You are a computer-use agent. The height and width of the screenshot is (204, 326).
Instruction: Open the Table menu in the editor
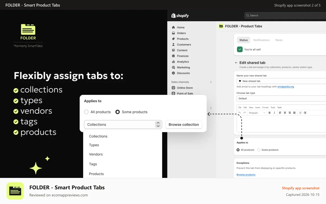click(279, 107)
